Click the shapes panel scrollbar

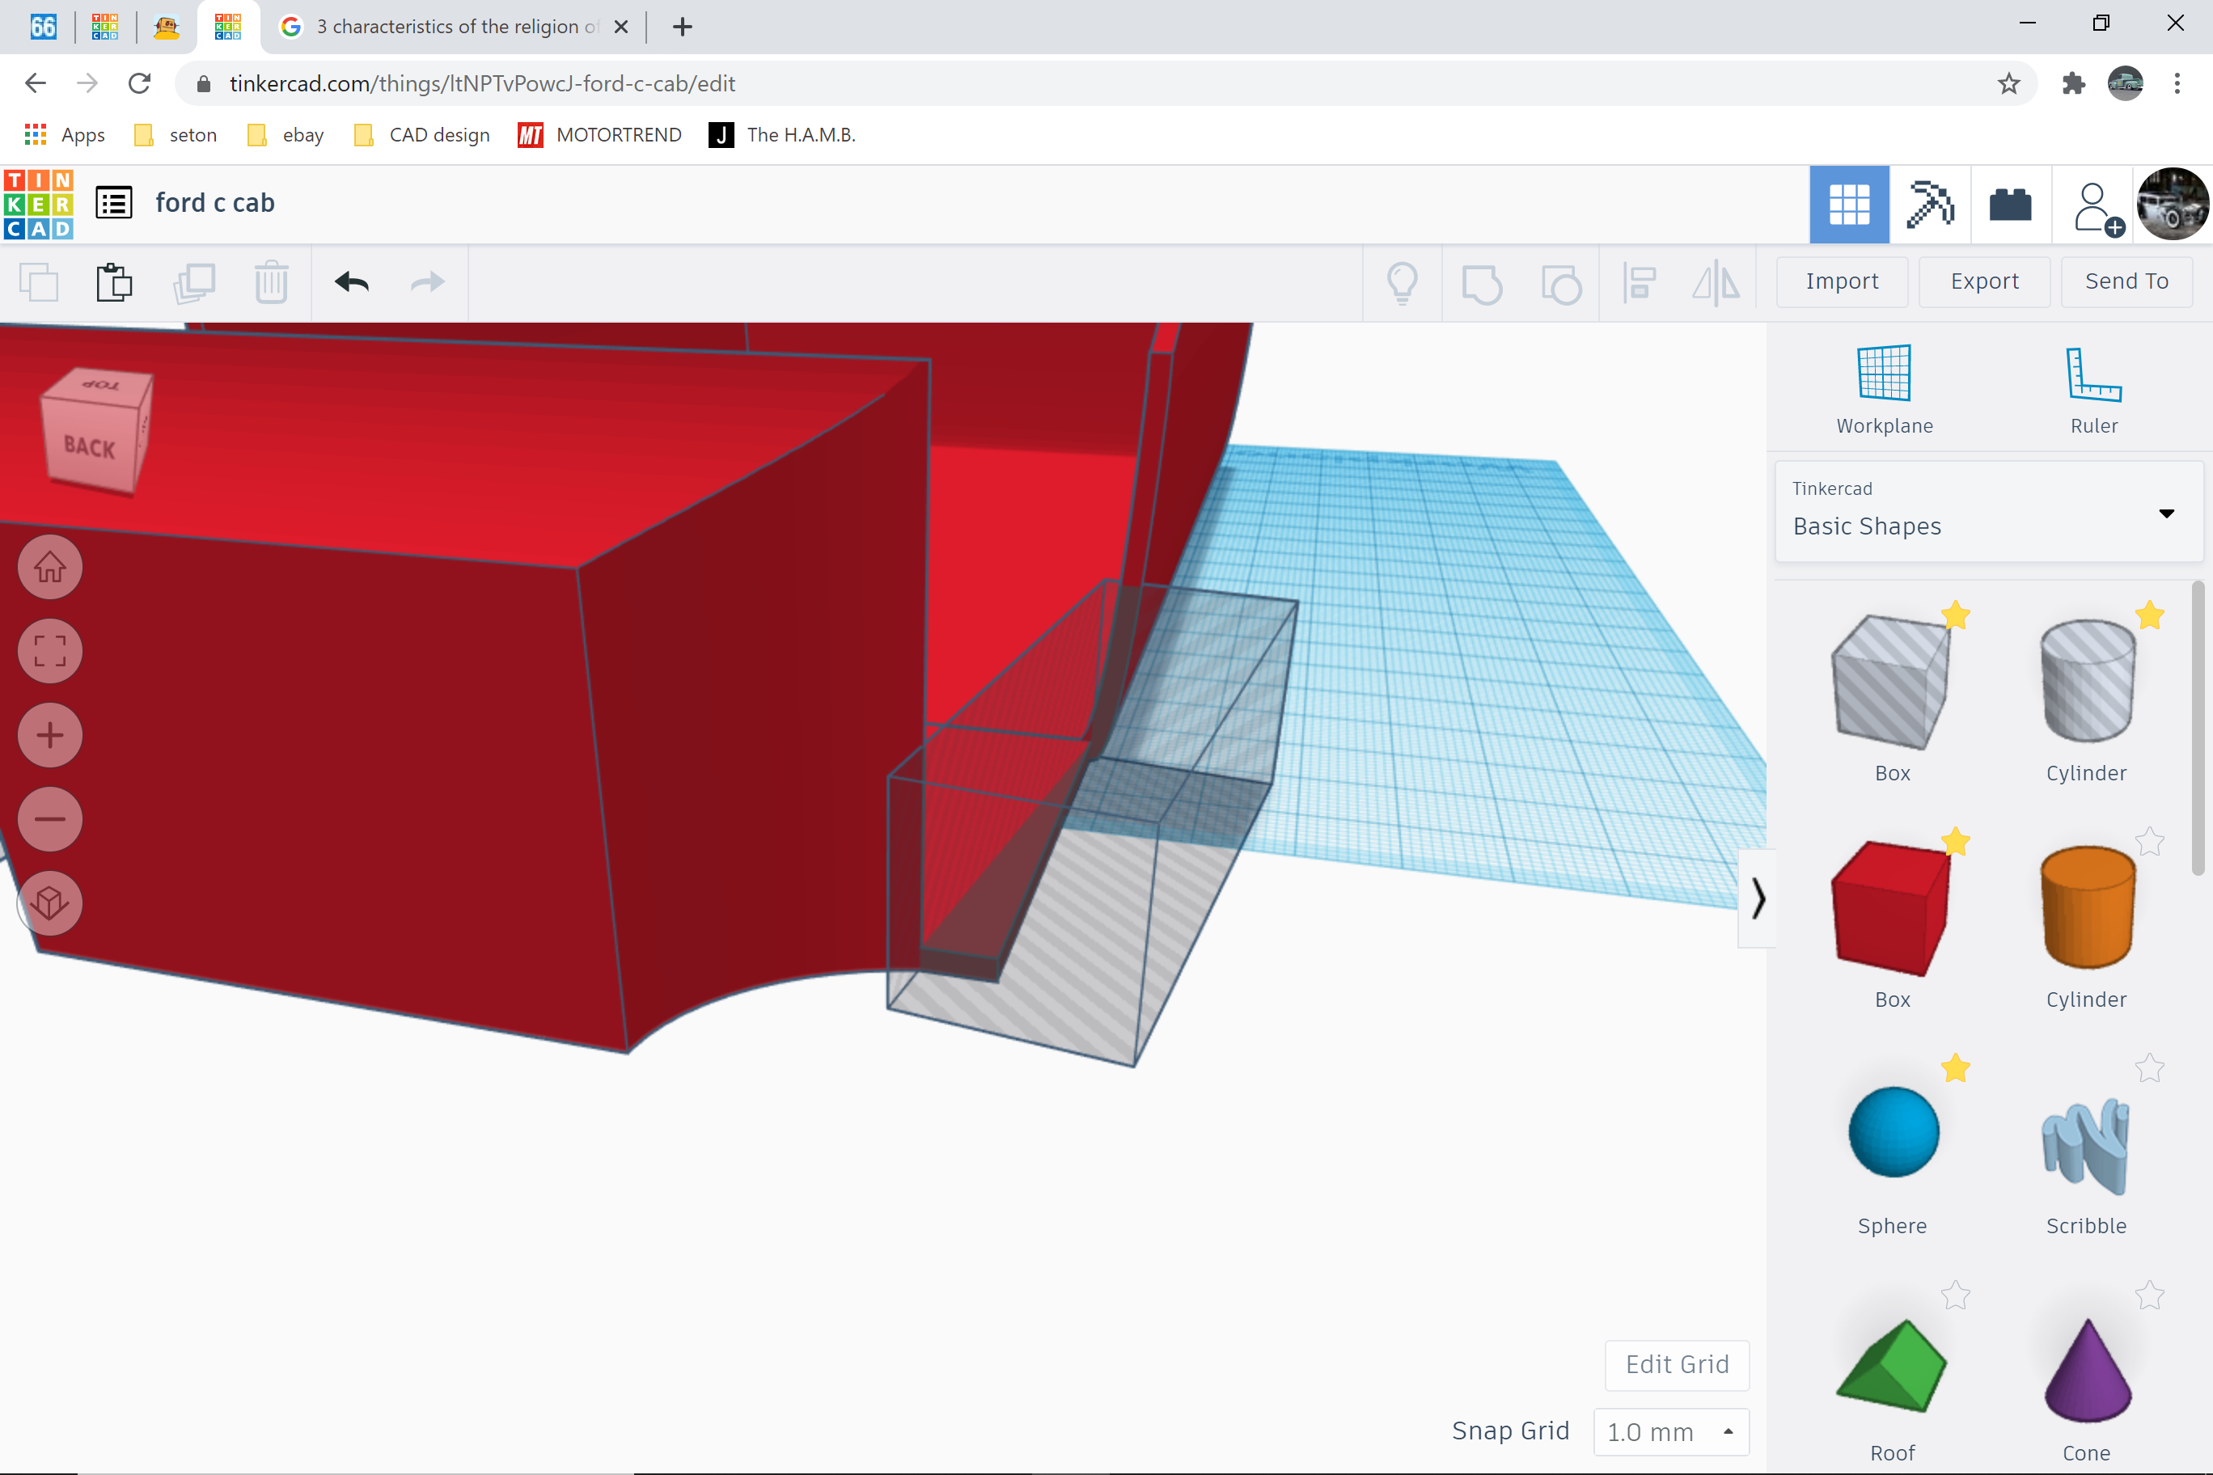click(2197, 729)
